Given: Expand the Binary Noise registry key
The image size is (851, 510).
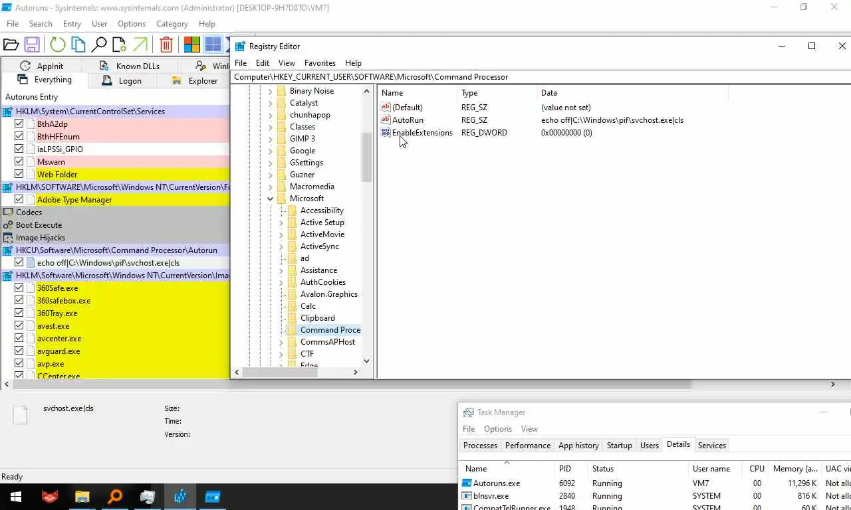Looking at the screenshot, I should [271, 91].
